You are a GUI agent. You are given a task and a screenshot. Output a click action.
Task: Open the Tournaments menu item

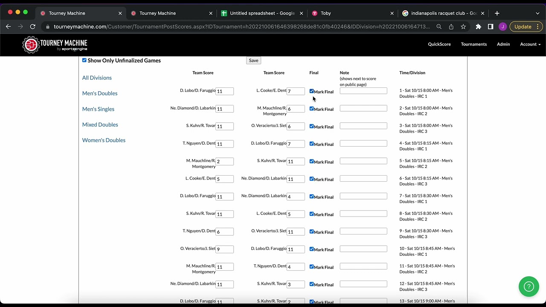pos(473,44)
